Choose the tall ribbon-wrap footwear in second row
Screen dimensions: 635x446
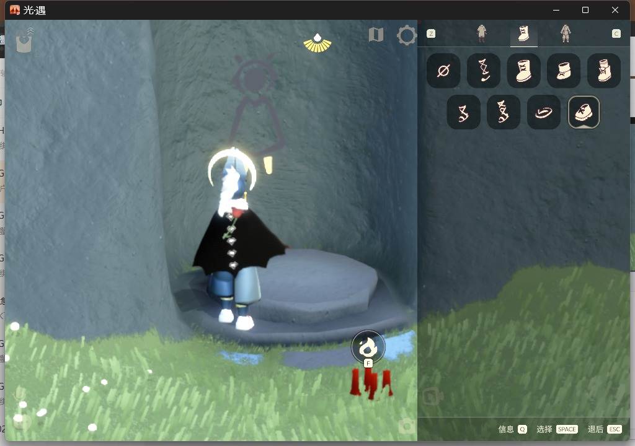coord(504,113)
